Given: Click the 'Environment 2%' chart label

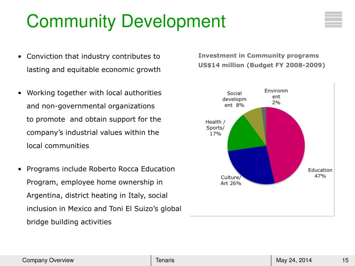Looking at the screenshot, I should click(x=276, y=97).
